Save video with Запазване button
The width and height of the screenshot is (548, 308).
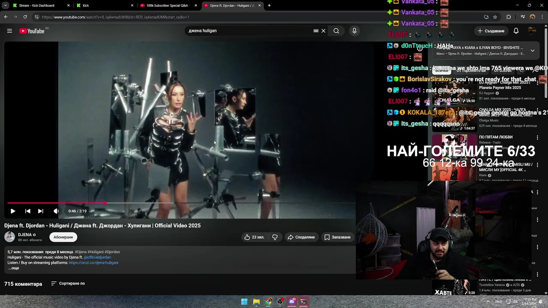[x=337, y=237]
